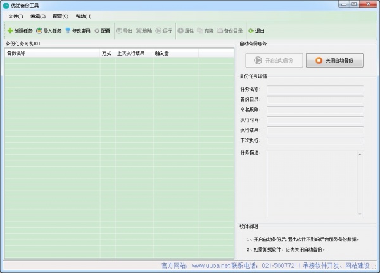Click the 触发器 column header
Screen dimensions: 380x273
pyautogui.click(x=175, y=53)
